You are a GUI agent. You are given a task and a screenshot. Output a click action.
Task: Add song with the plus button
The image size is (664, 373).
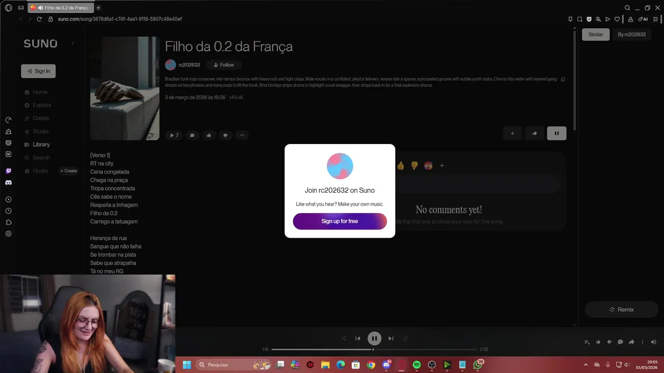[513, 133]
